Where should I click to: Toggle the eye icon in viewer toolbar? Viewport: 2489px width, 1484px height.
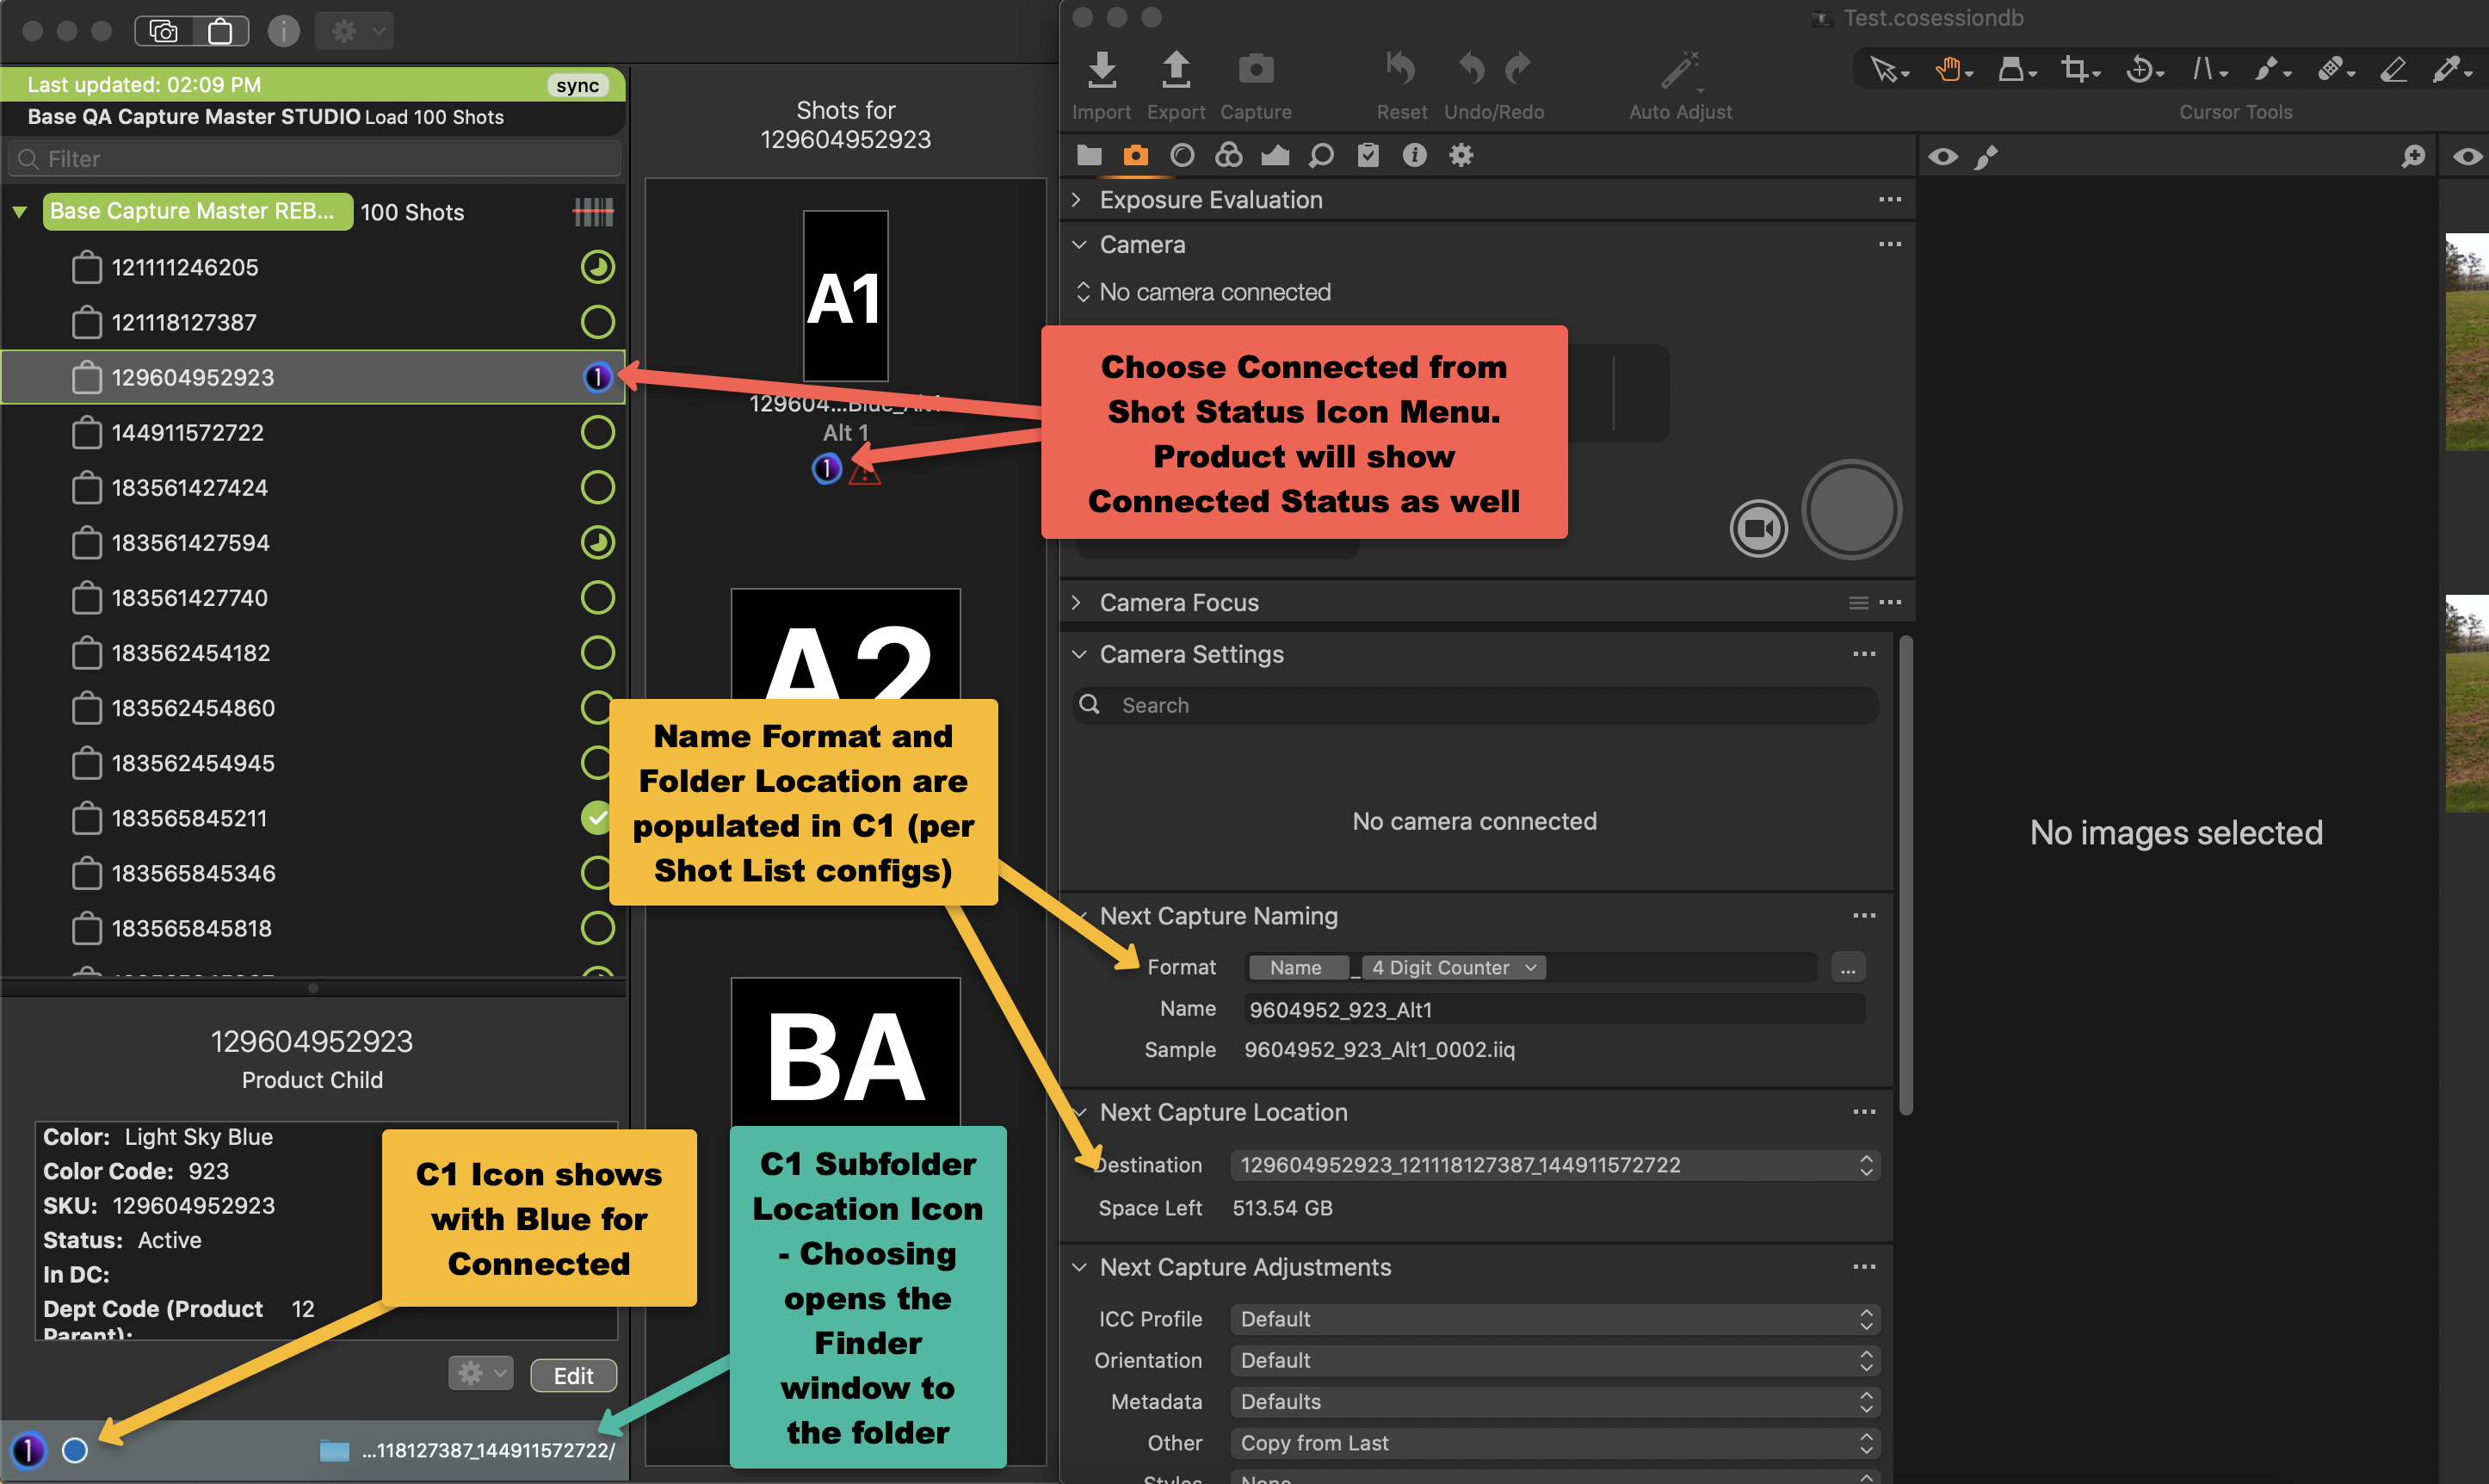click(x=1942, y=156)
